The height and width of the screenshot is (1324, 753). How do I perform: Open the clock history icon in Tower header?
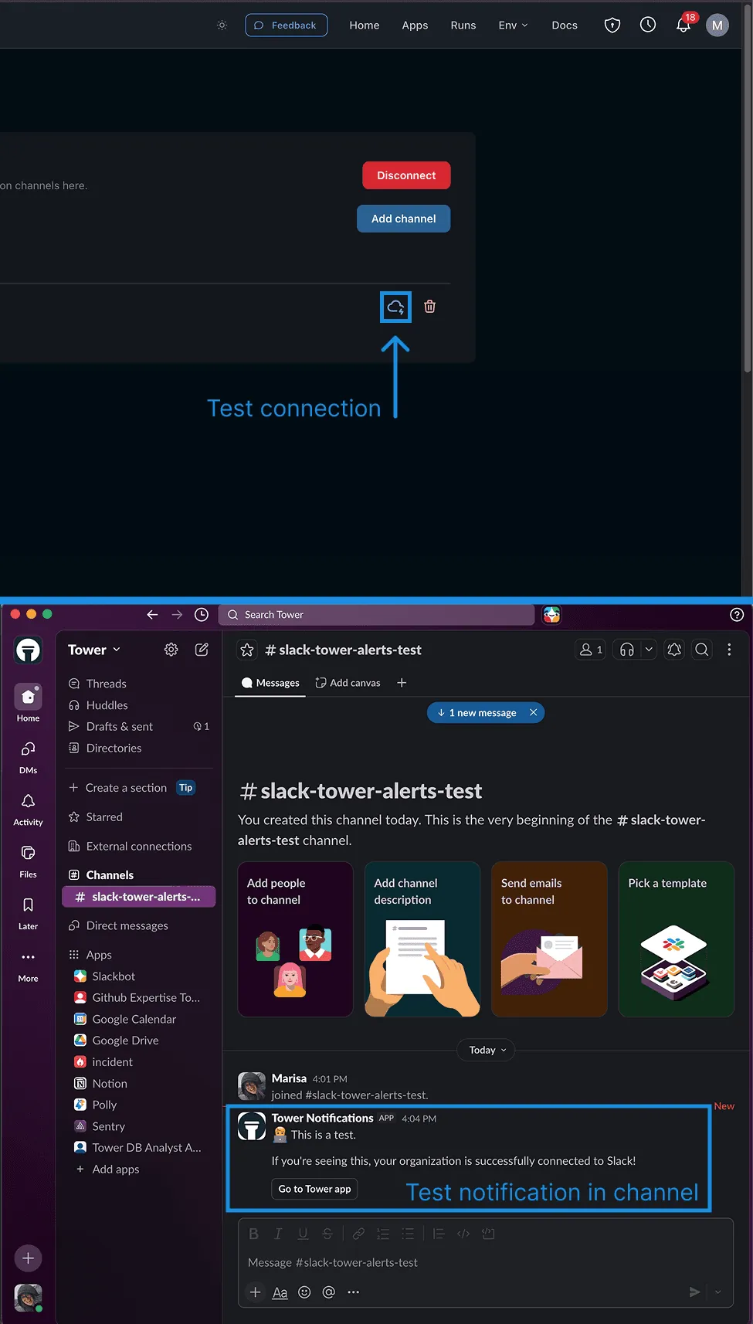click(648, 25)
